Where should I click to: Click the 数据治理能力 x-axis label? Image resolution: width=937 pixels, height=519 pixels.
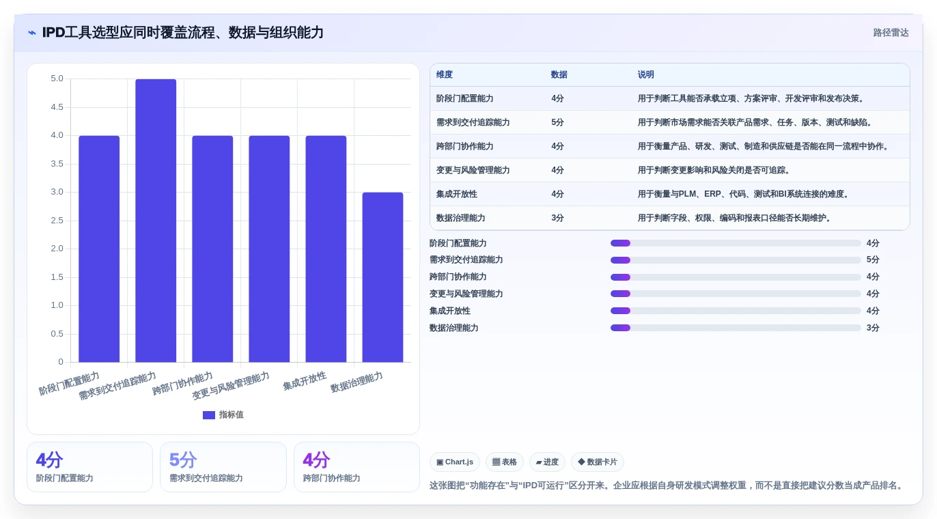coord(356,382)
